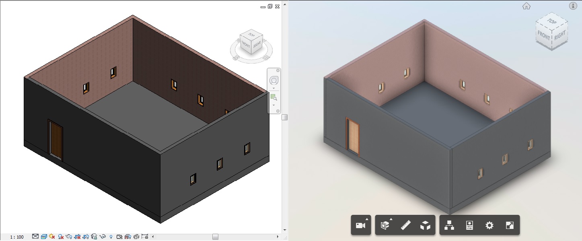Click the info icon at top right
582x241 pixels.
click(573, 6)
